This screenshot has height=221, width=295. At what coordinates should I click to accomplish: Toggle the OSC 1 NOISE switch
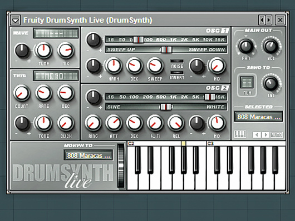coord(177,61)
